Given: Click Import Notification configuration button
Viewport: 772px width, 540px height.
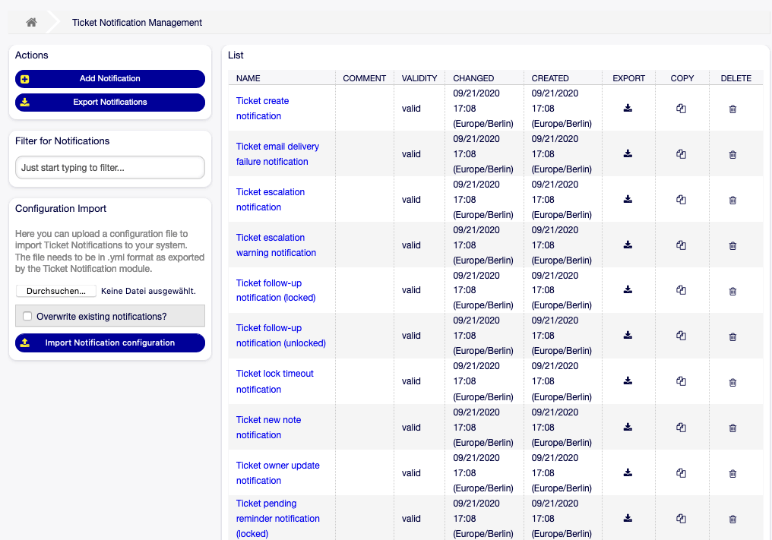Looking at the screenshot, I should [110, 343].
